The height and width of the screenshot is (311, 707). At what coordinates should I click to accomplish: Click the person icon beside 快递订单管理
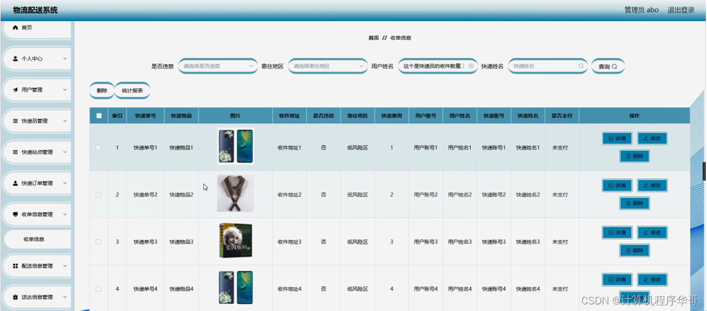16,183
